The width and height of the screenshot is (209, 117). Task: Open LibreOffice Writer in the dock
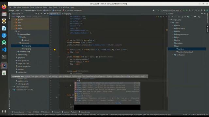[4, 28]
